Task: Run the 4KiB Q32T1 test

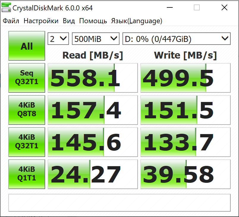Action: (27, 142)
